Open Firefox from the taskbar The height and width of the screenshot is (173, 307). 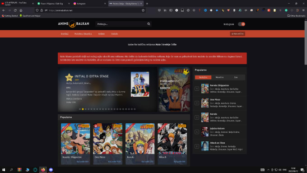point(43,170)
